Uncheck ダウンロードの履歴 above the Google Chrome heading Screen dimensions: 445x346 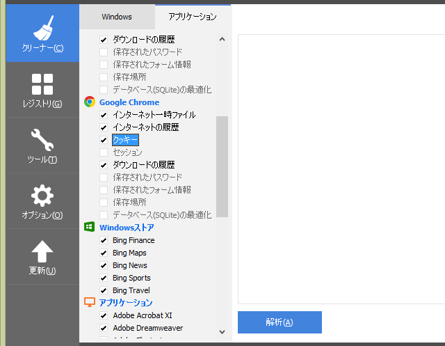(104, 40)
